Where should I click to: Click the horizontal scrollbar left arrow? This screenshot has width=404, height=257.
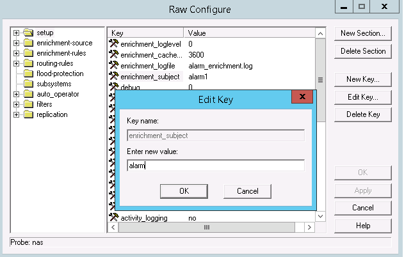[x=113, y=228]
